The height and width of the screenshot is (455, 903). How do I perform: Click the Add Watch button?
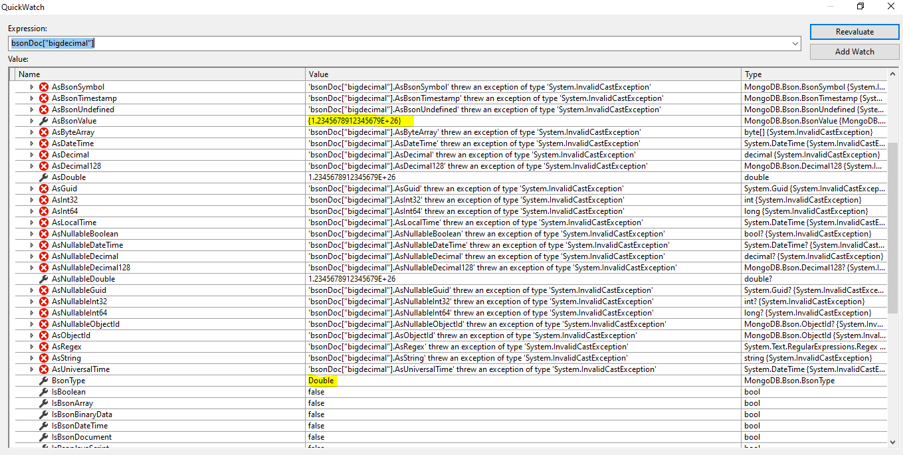854,52
